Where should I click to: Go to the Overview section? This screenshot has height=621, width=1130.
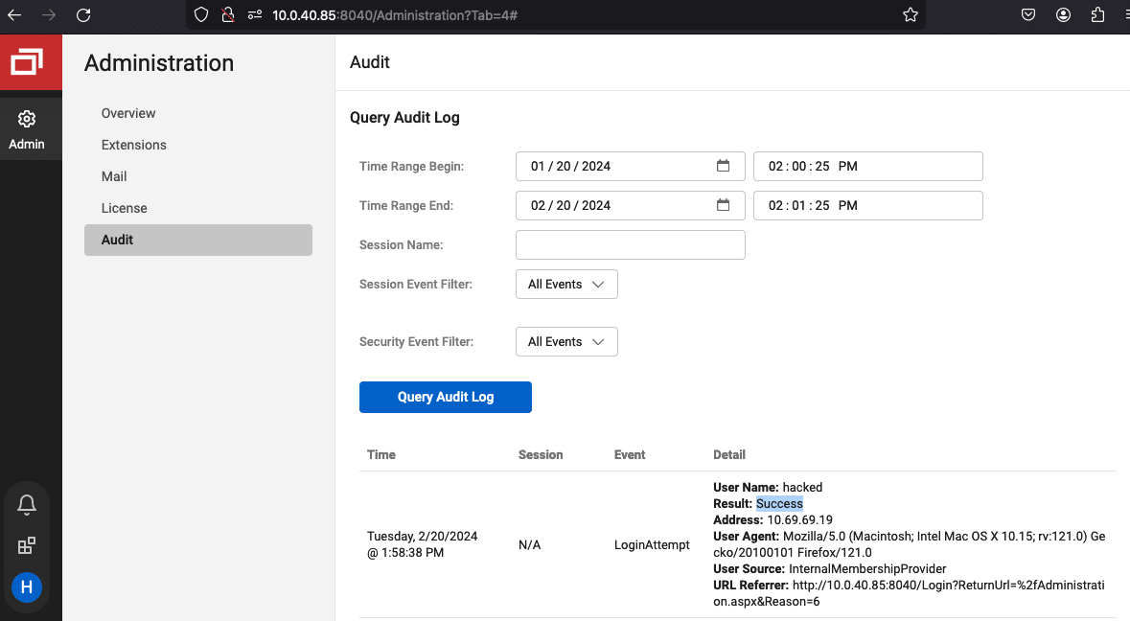[127, 113]
